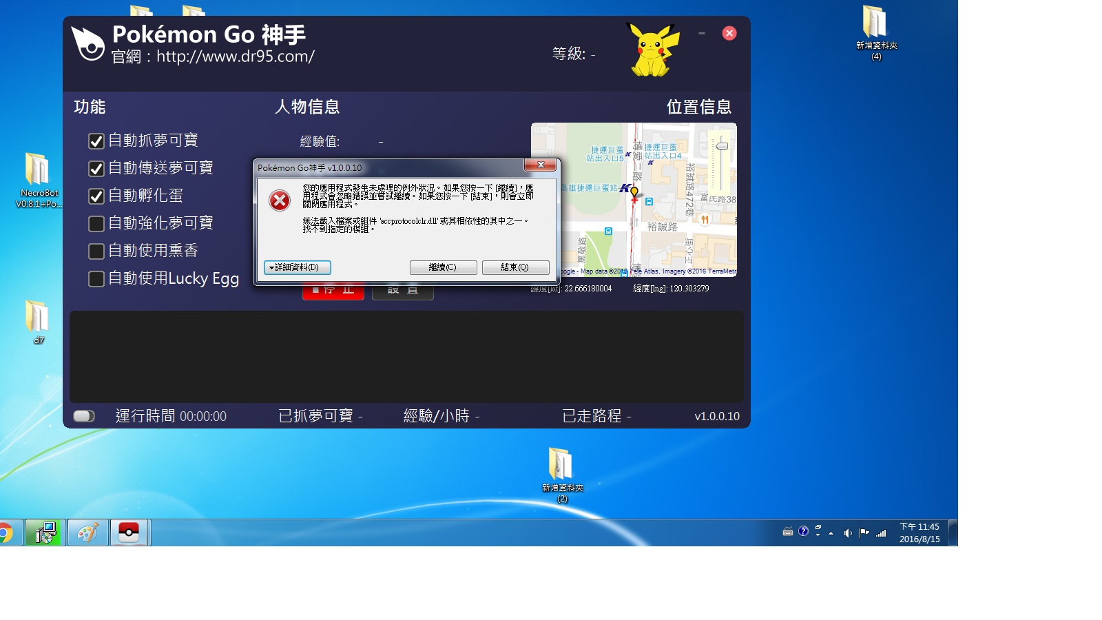
Task: Flip the toggle switch next to 運行時間
Action: [84, 416]
